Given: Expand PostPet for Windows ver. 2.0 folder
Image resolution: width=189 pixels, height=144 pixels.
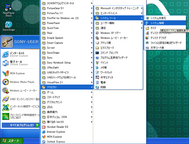Looking at the screenshot, I should [x=67, y=18].
